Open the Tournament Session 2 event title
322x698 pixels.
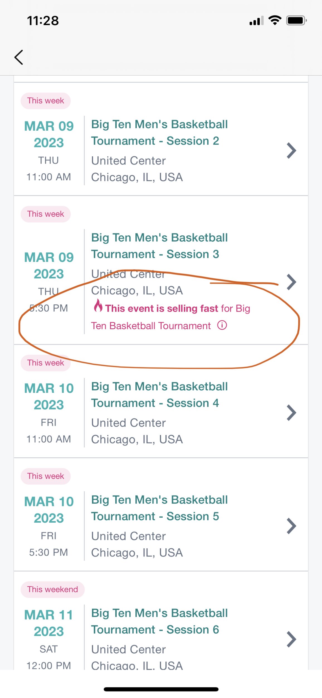(x=159, y=133)
